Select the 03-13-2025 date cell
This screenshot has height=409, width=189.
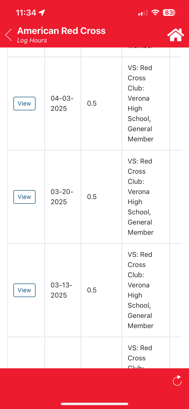pyautogui.click(x=62, y=290)
